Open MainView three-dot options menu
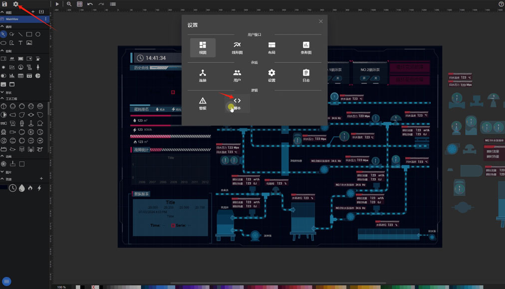The width and height of the screenshot is (505, 289). 46,19
